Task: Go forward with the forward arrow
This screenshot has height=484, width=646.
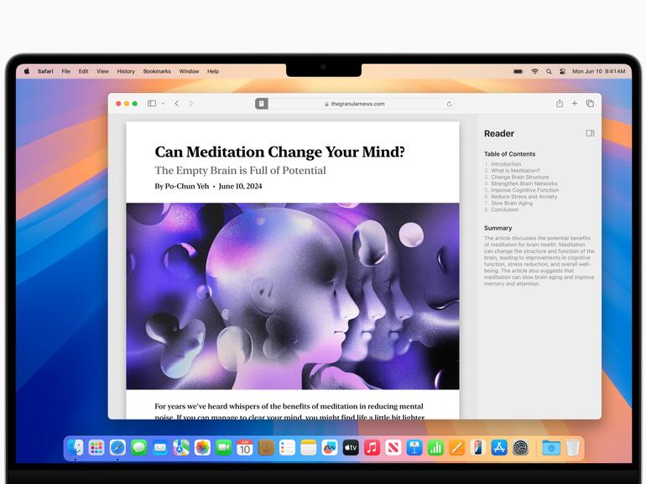Action: (190, 104)
